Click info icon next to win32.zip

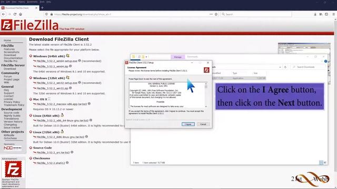pos(70,88)
